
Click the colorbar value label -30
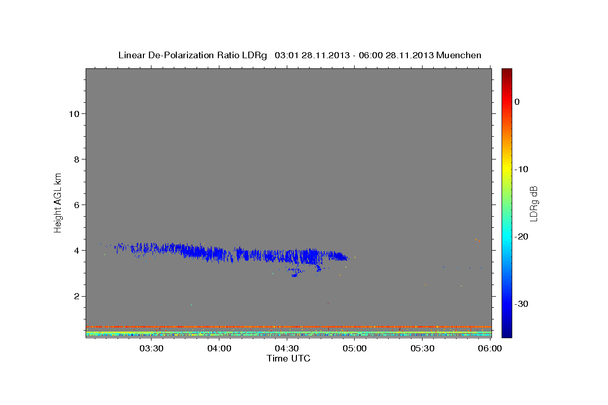tap(521, 304)
